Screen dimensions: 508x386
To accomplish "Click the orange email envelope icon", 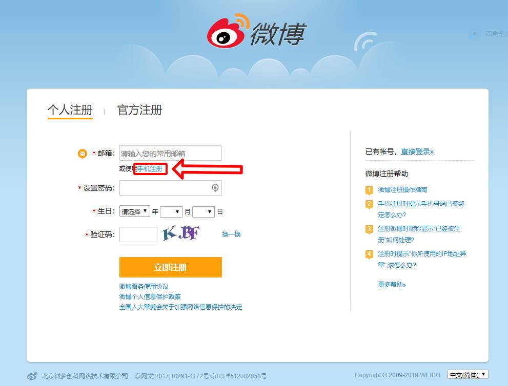I will tap(83, 154).
